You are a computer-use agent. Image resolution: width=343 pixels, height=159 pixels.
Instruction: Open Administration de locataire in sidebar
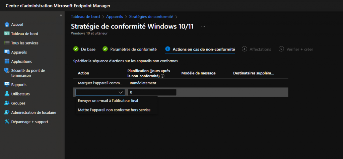(x=34, y=112)
